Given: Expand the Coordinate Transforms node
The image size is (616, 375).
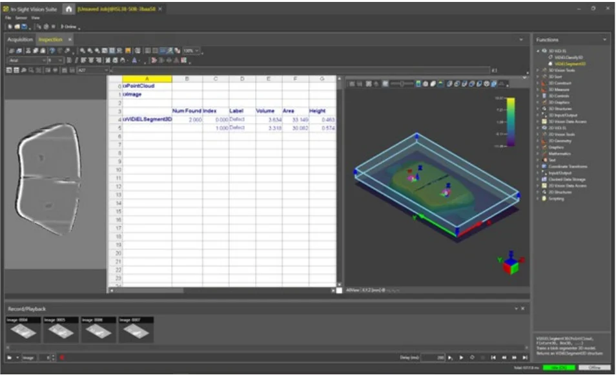Looking at the screenshot, I should (539, 166).
